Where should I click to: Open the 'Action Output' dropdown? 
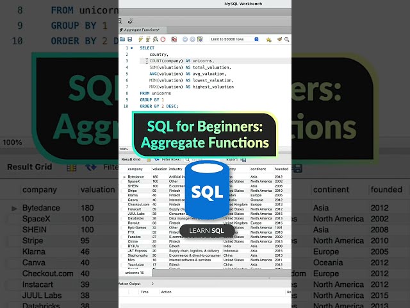tap(136, 284)
